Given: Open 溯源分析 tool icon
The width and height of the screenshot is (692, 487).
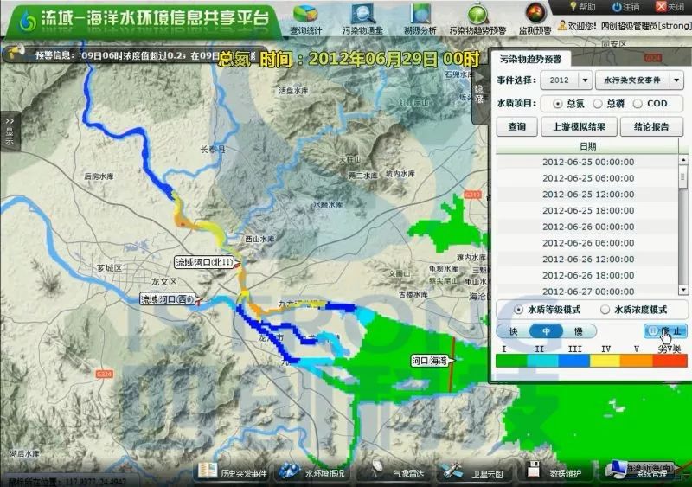Looking at the screenshot, I should pyautogui.click(x=420, y=16).
